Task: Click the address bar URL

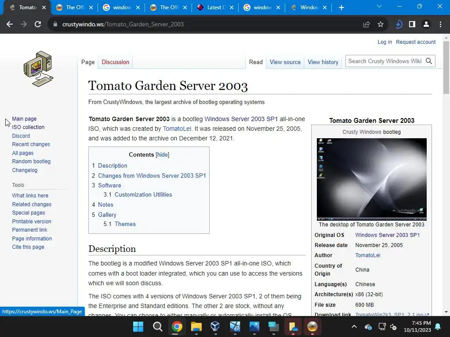Action: click(x=123, y=25)
